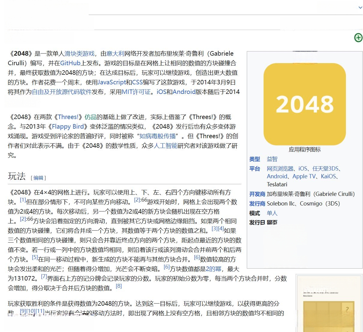Click the green plus circle icon
This screenshot has height=332, width=363.
point(358,38)
